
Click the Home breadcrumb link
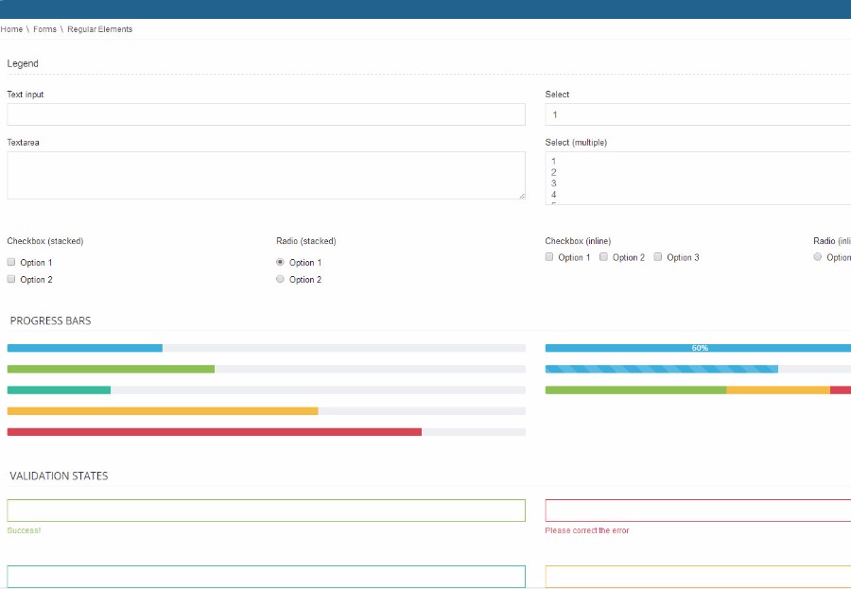pyautogui.click(x=11, y=29)
